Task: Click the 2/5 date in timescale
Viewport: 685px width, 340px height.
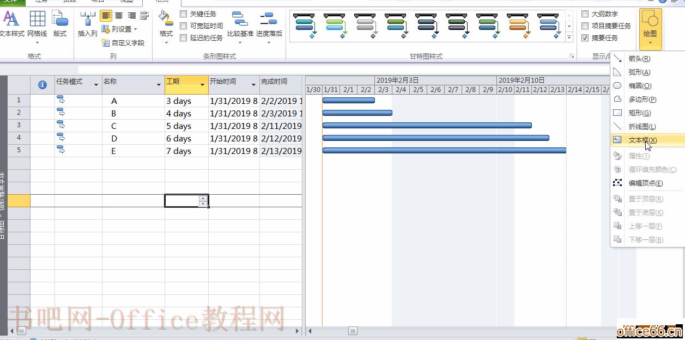Action: pos(418,90)
